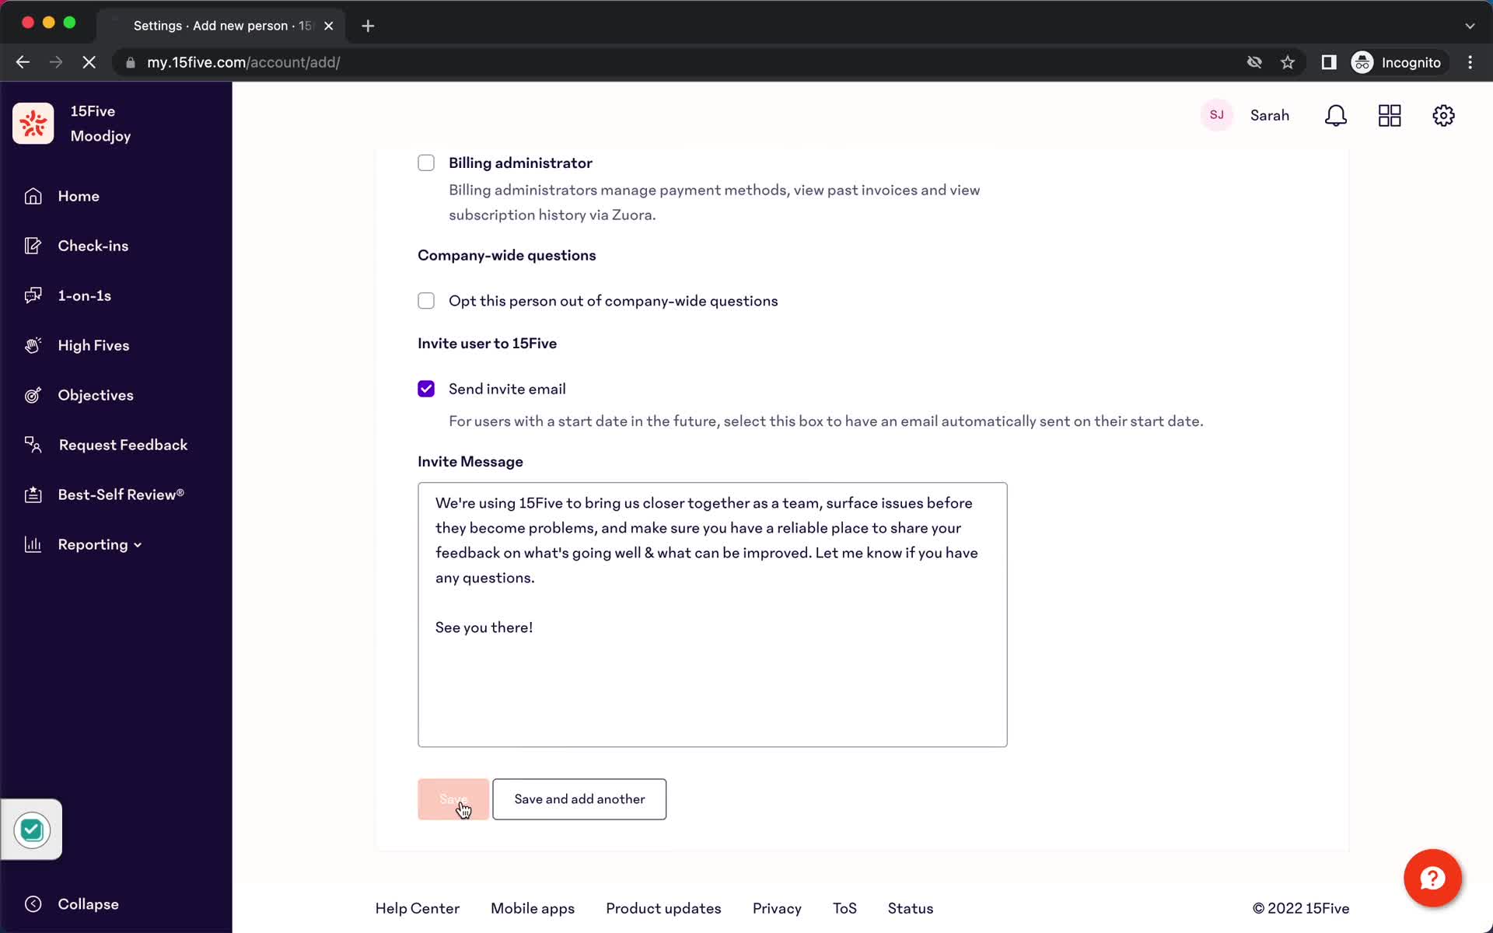Viewport: 1493px width, 933px height.
Task: Disable Send invite email checkbox
Action: (425, 388)
